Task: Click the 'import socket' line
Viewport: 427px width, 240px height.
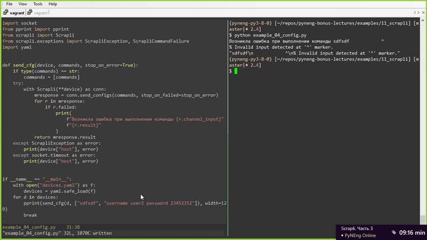Action: [x=19, y=23]
